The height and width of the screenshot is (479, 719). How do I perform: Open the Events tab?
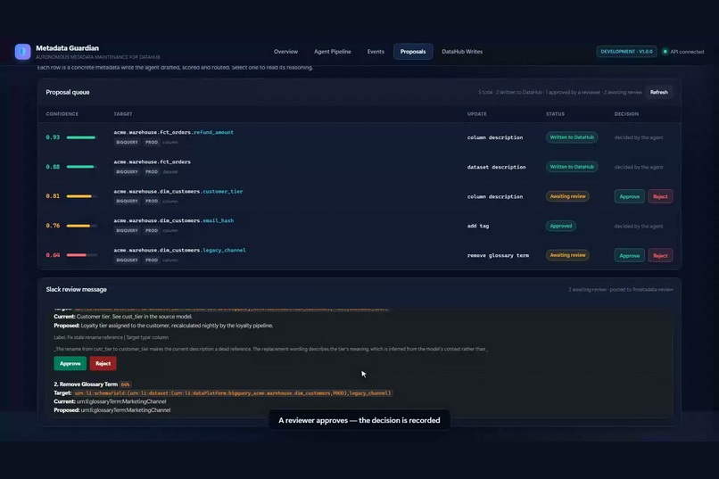[x=376, y=52]
